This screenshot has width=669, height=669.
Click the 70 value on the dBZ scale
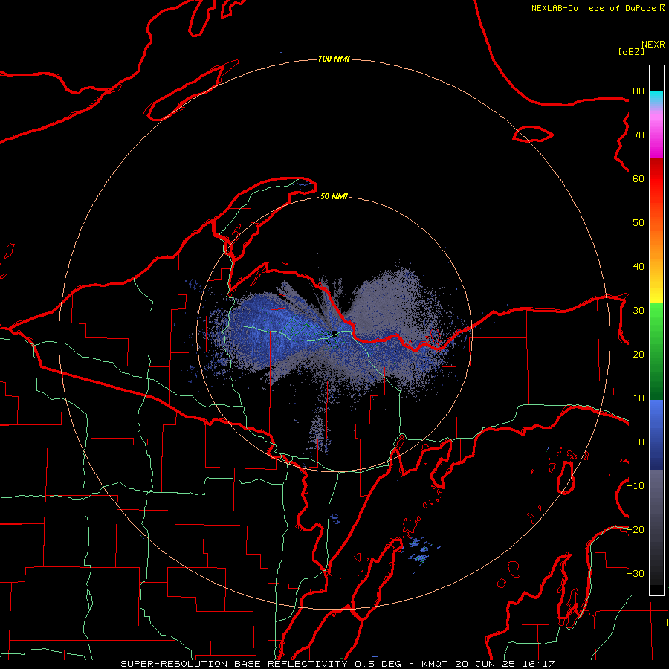[x=639, y=135]
